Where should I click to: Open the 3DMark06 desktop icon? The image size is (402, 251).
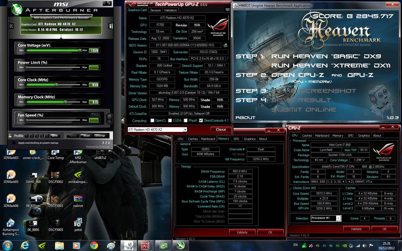(11, 200)
